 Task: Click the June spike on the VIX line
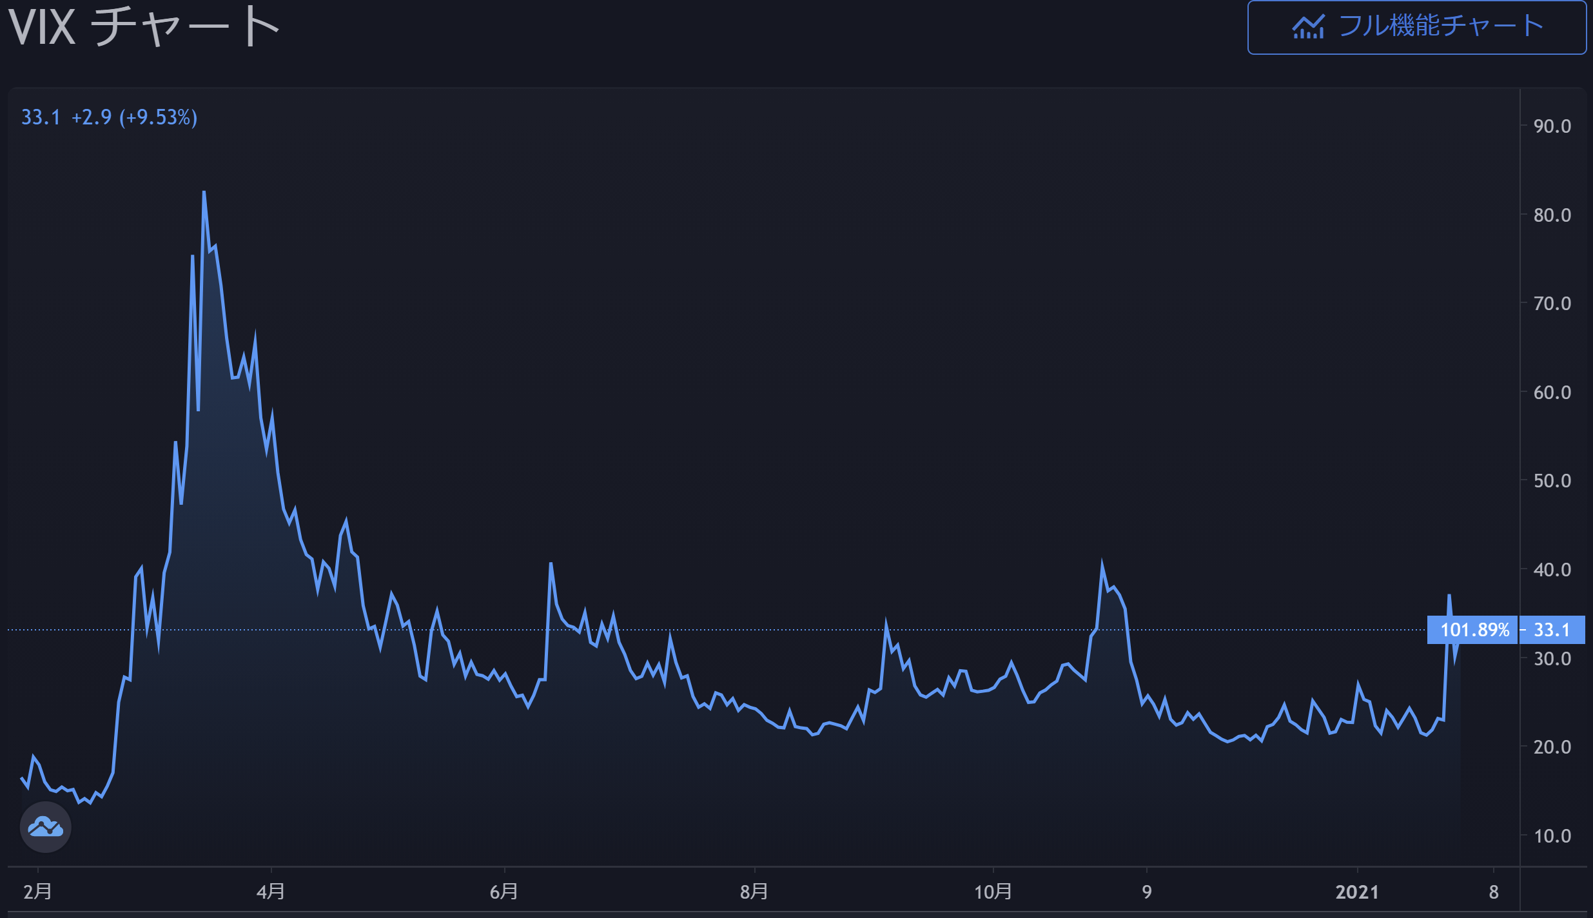point(551,564)
